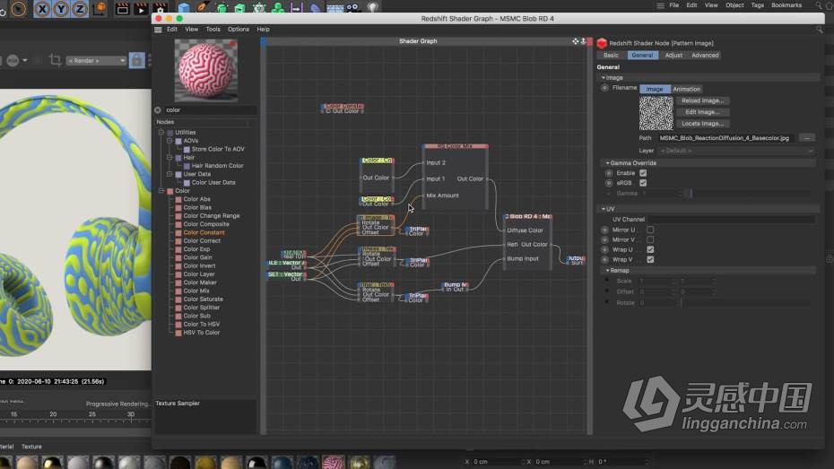This screenshot has width=834, height=469.
Task: Click the pan arrows icon in Shader Graph header
Action: click(x=576, y=41)
